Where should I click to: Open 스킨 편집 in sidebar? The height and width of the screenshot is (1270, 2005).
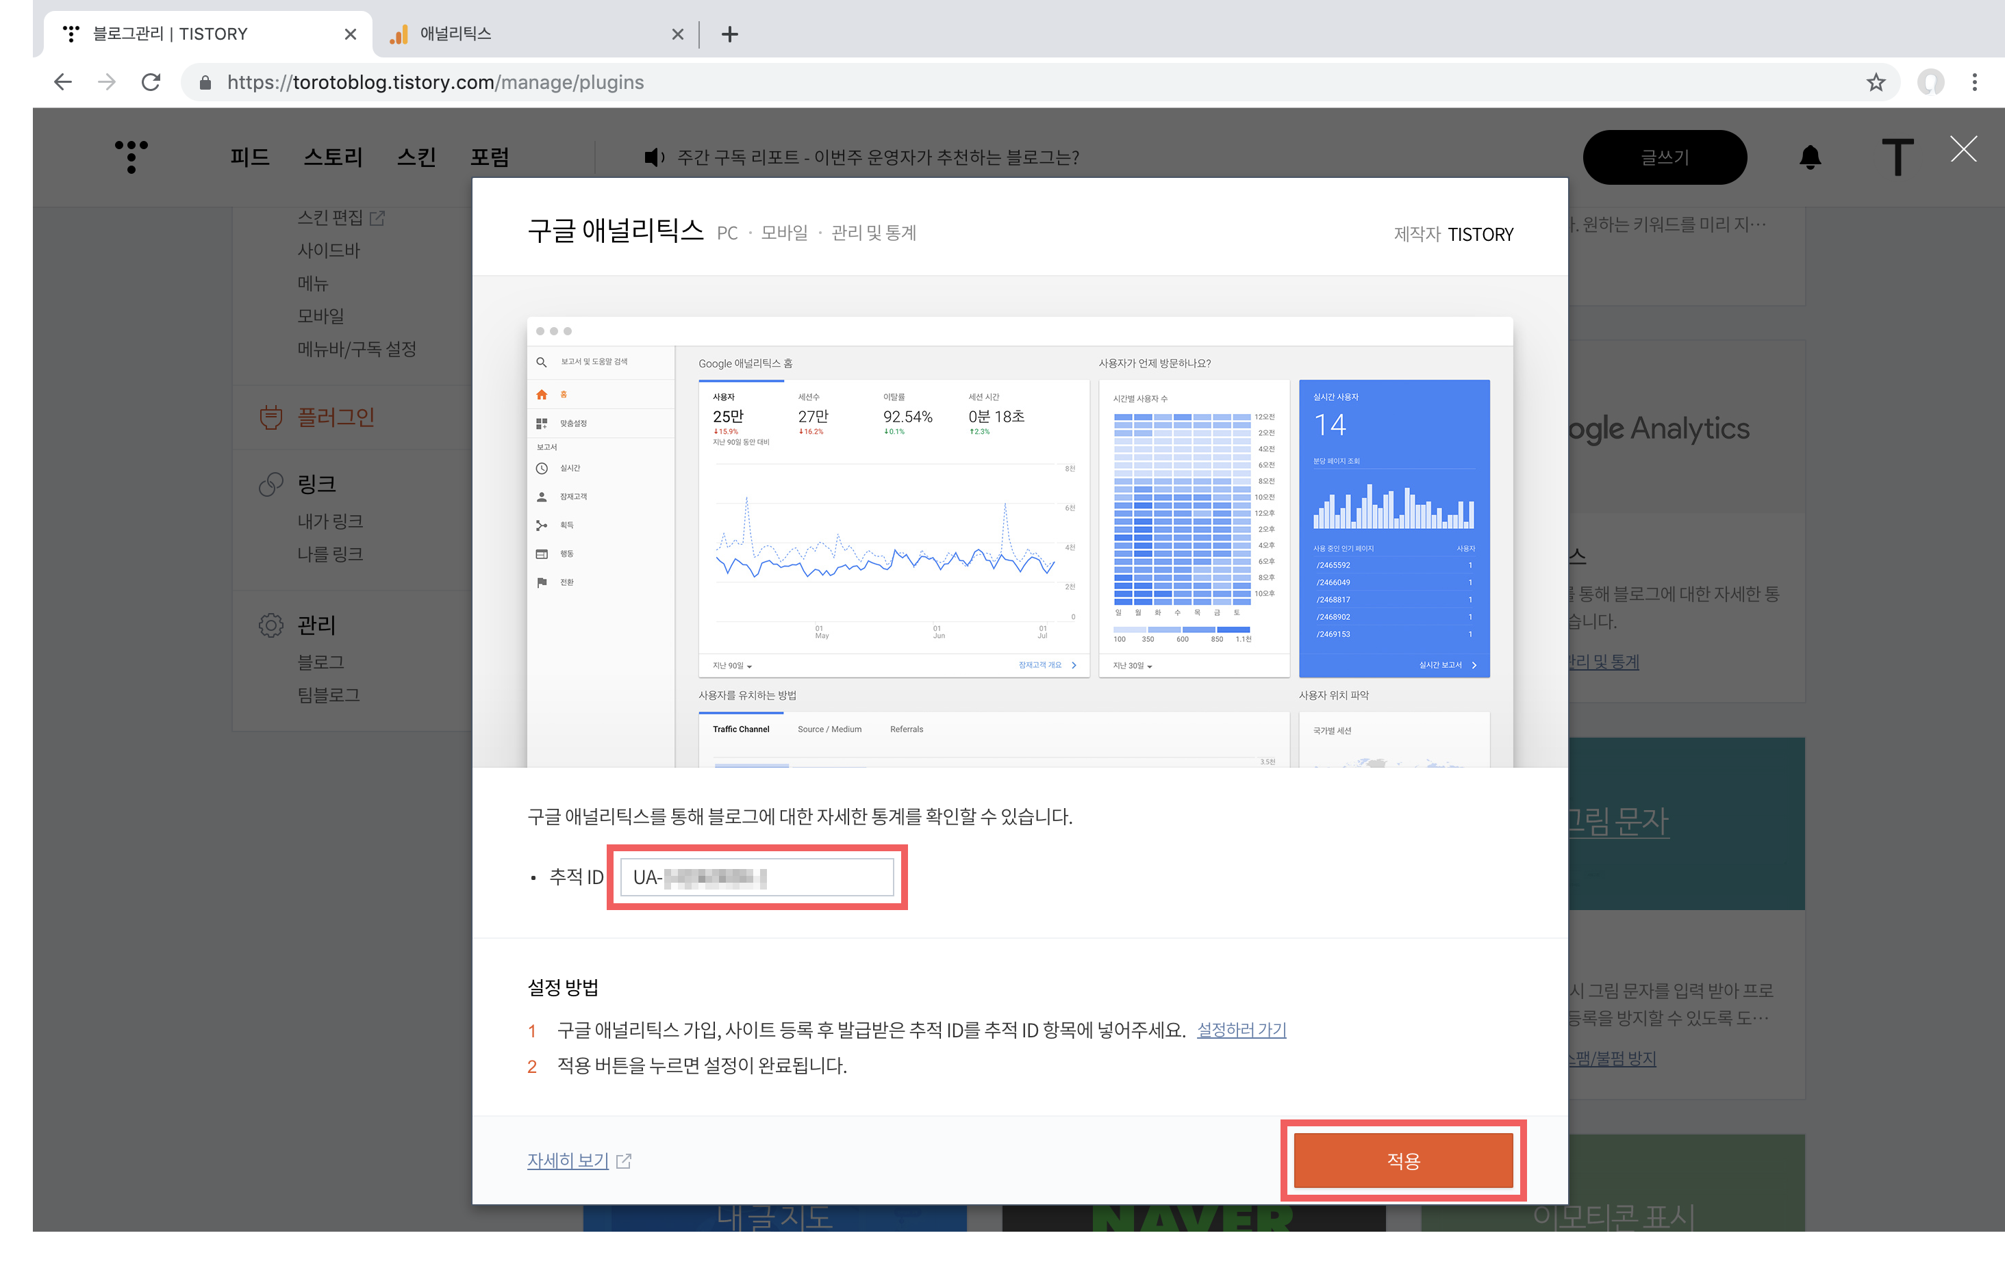[331, 217]
